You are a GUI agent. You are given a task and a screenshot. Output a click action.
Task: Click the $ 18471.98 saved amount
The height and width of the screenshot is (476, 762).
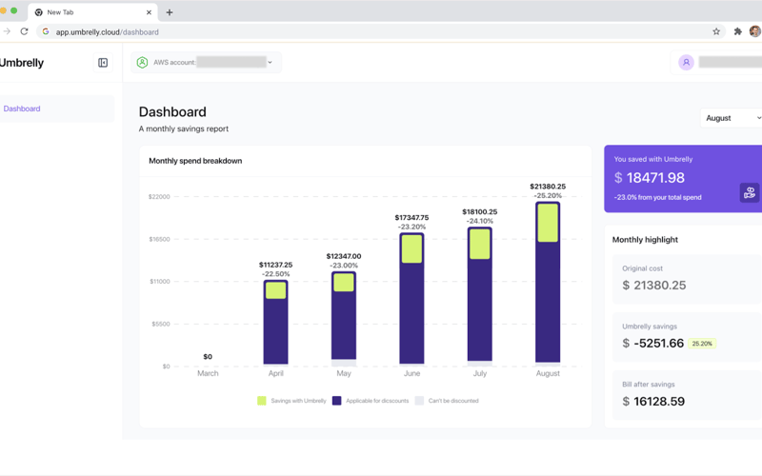pyautogui.click(x=650, y=178)
